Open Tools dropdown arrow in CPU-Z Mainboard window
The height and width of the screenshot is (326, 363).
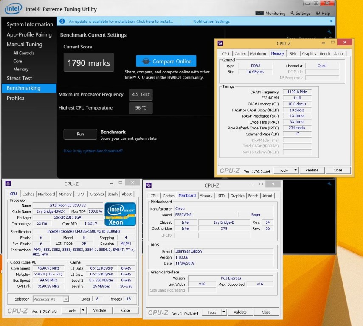[224, 312]
